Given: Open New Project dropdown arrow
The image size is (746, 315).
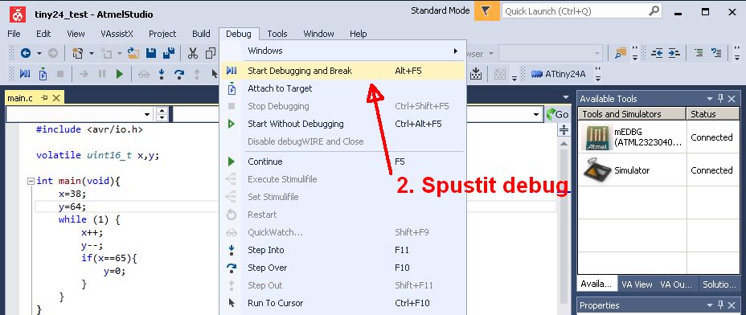Looking at the screenshot, I should [92, 54].
